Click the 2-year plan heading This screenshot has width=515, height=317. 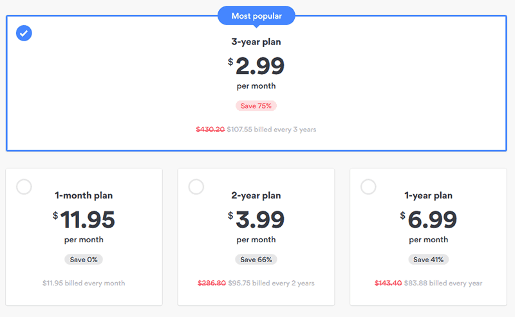256,195
